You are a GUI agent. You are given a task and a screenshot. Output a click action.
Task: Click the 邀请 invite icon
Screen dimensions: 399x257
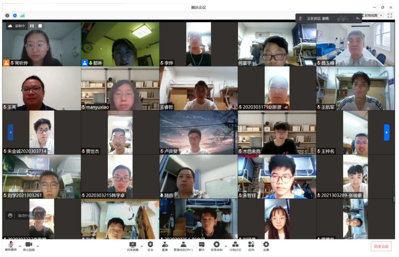(x=165, y=246)
